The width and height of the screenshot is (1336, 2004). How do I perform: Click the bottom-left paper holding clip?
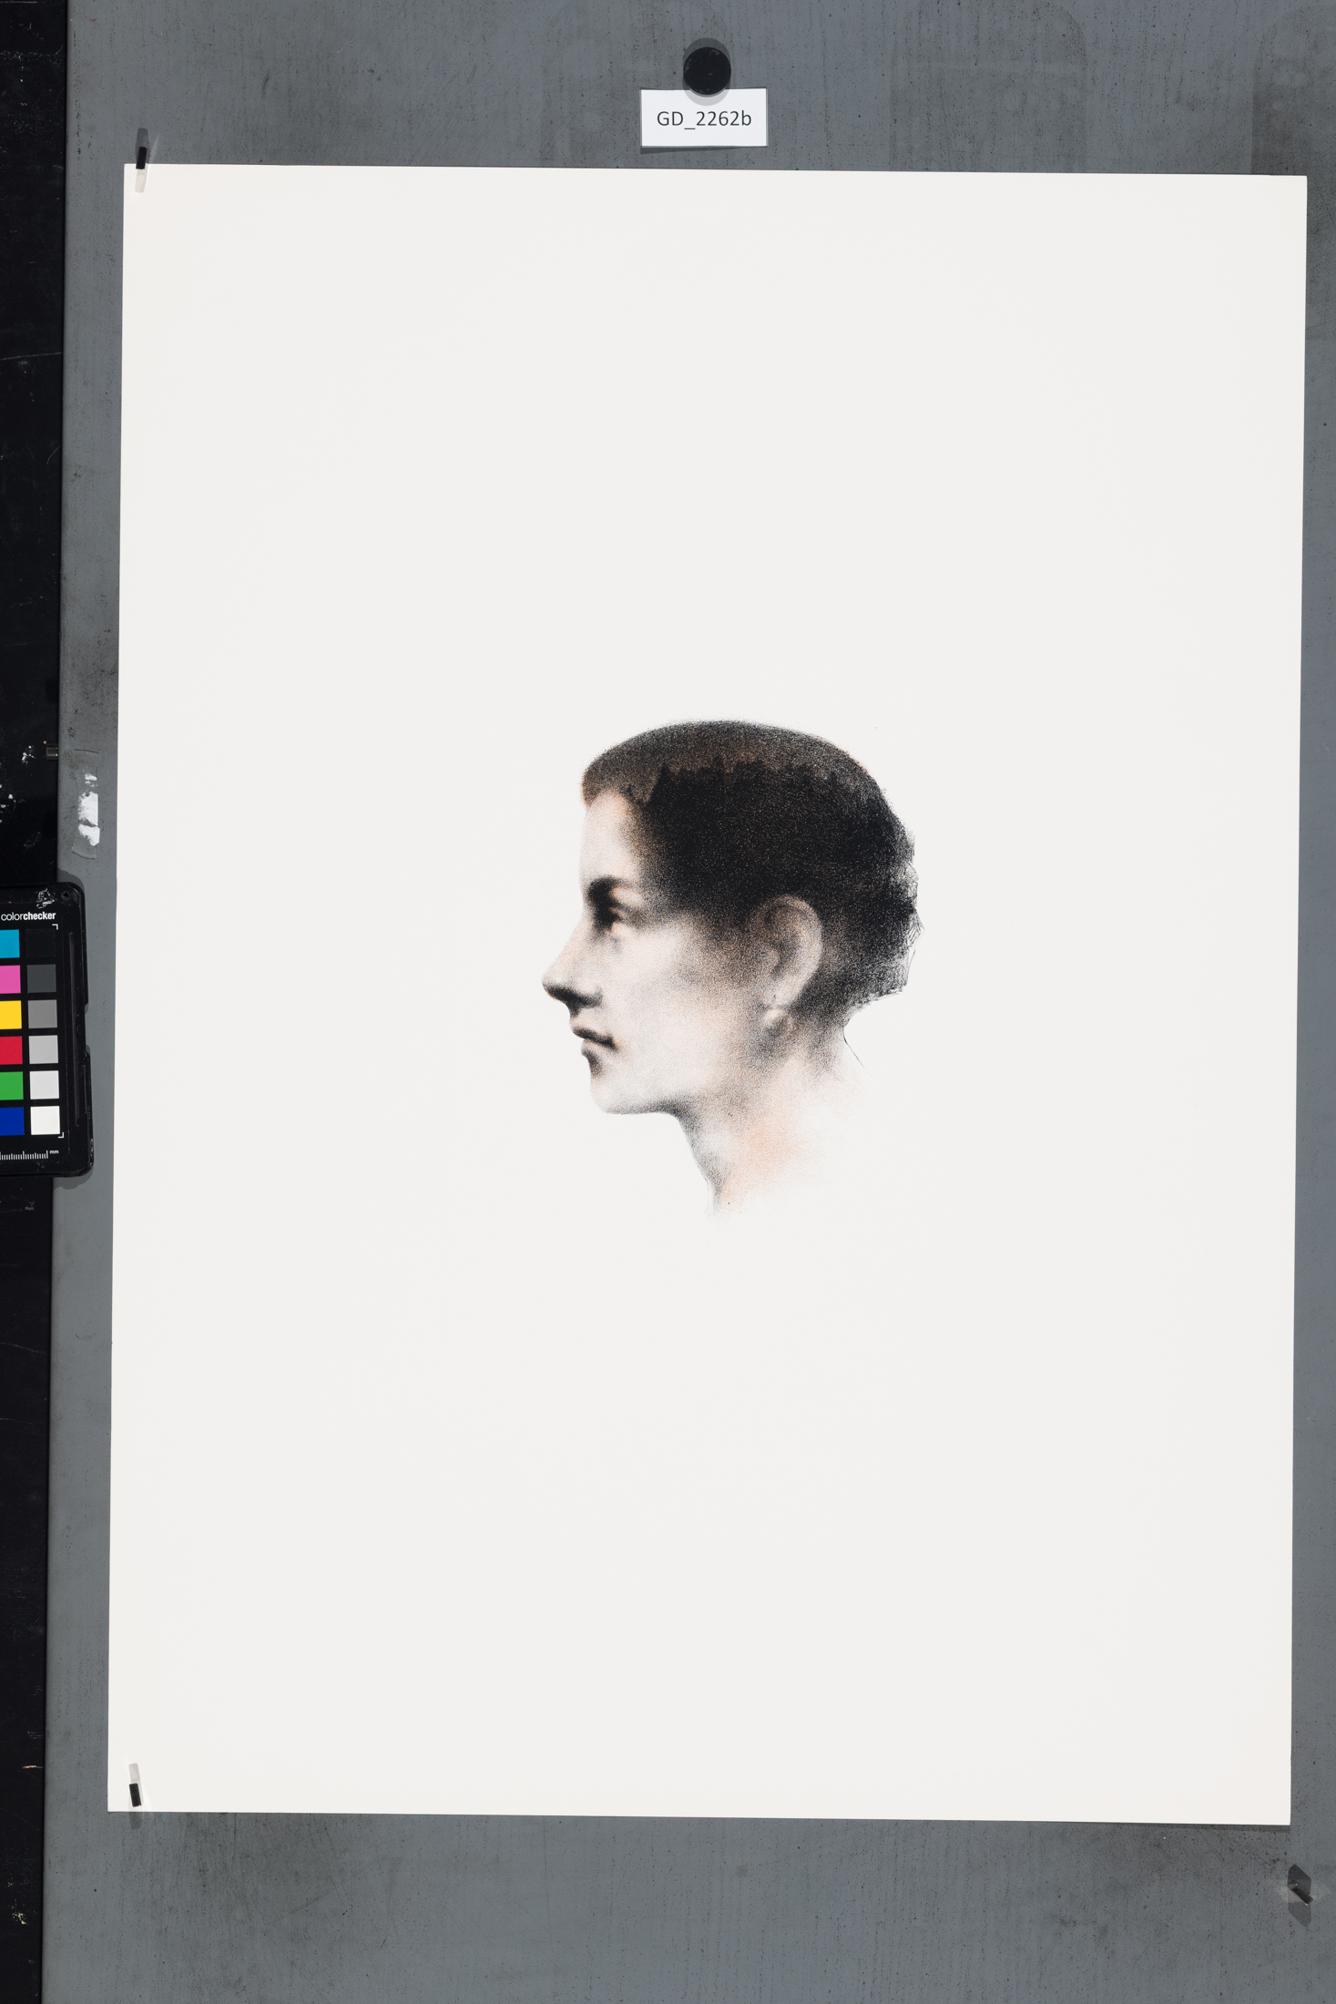tap(135, 1784)
